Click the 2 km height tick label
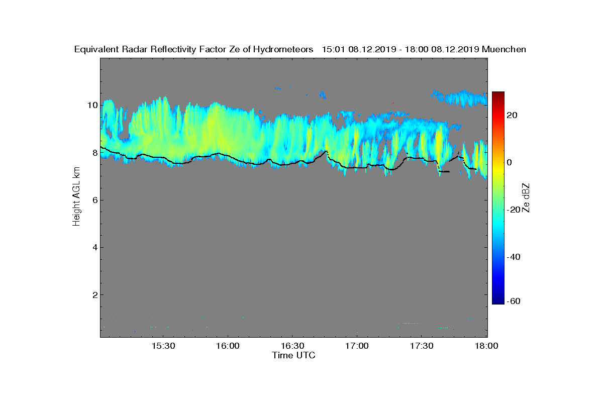 (94, 294)
